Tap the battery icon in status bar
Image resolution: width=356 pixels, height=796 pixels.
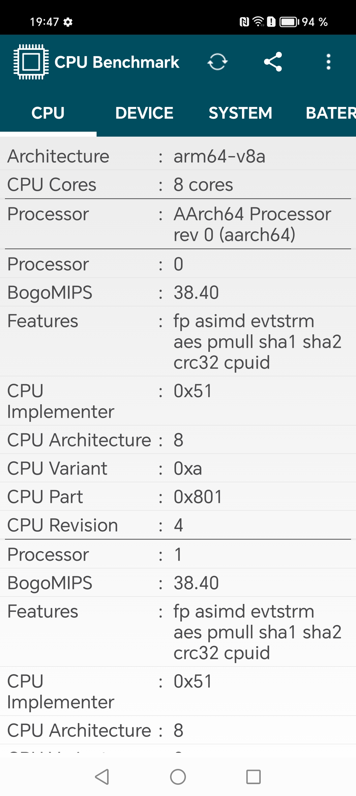tap(289, 22)
